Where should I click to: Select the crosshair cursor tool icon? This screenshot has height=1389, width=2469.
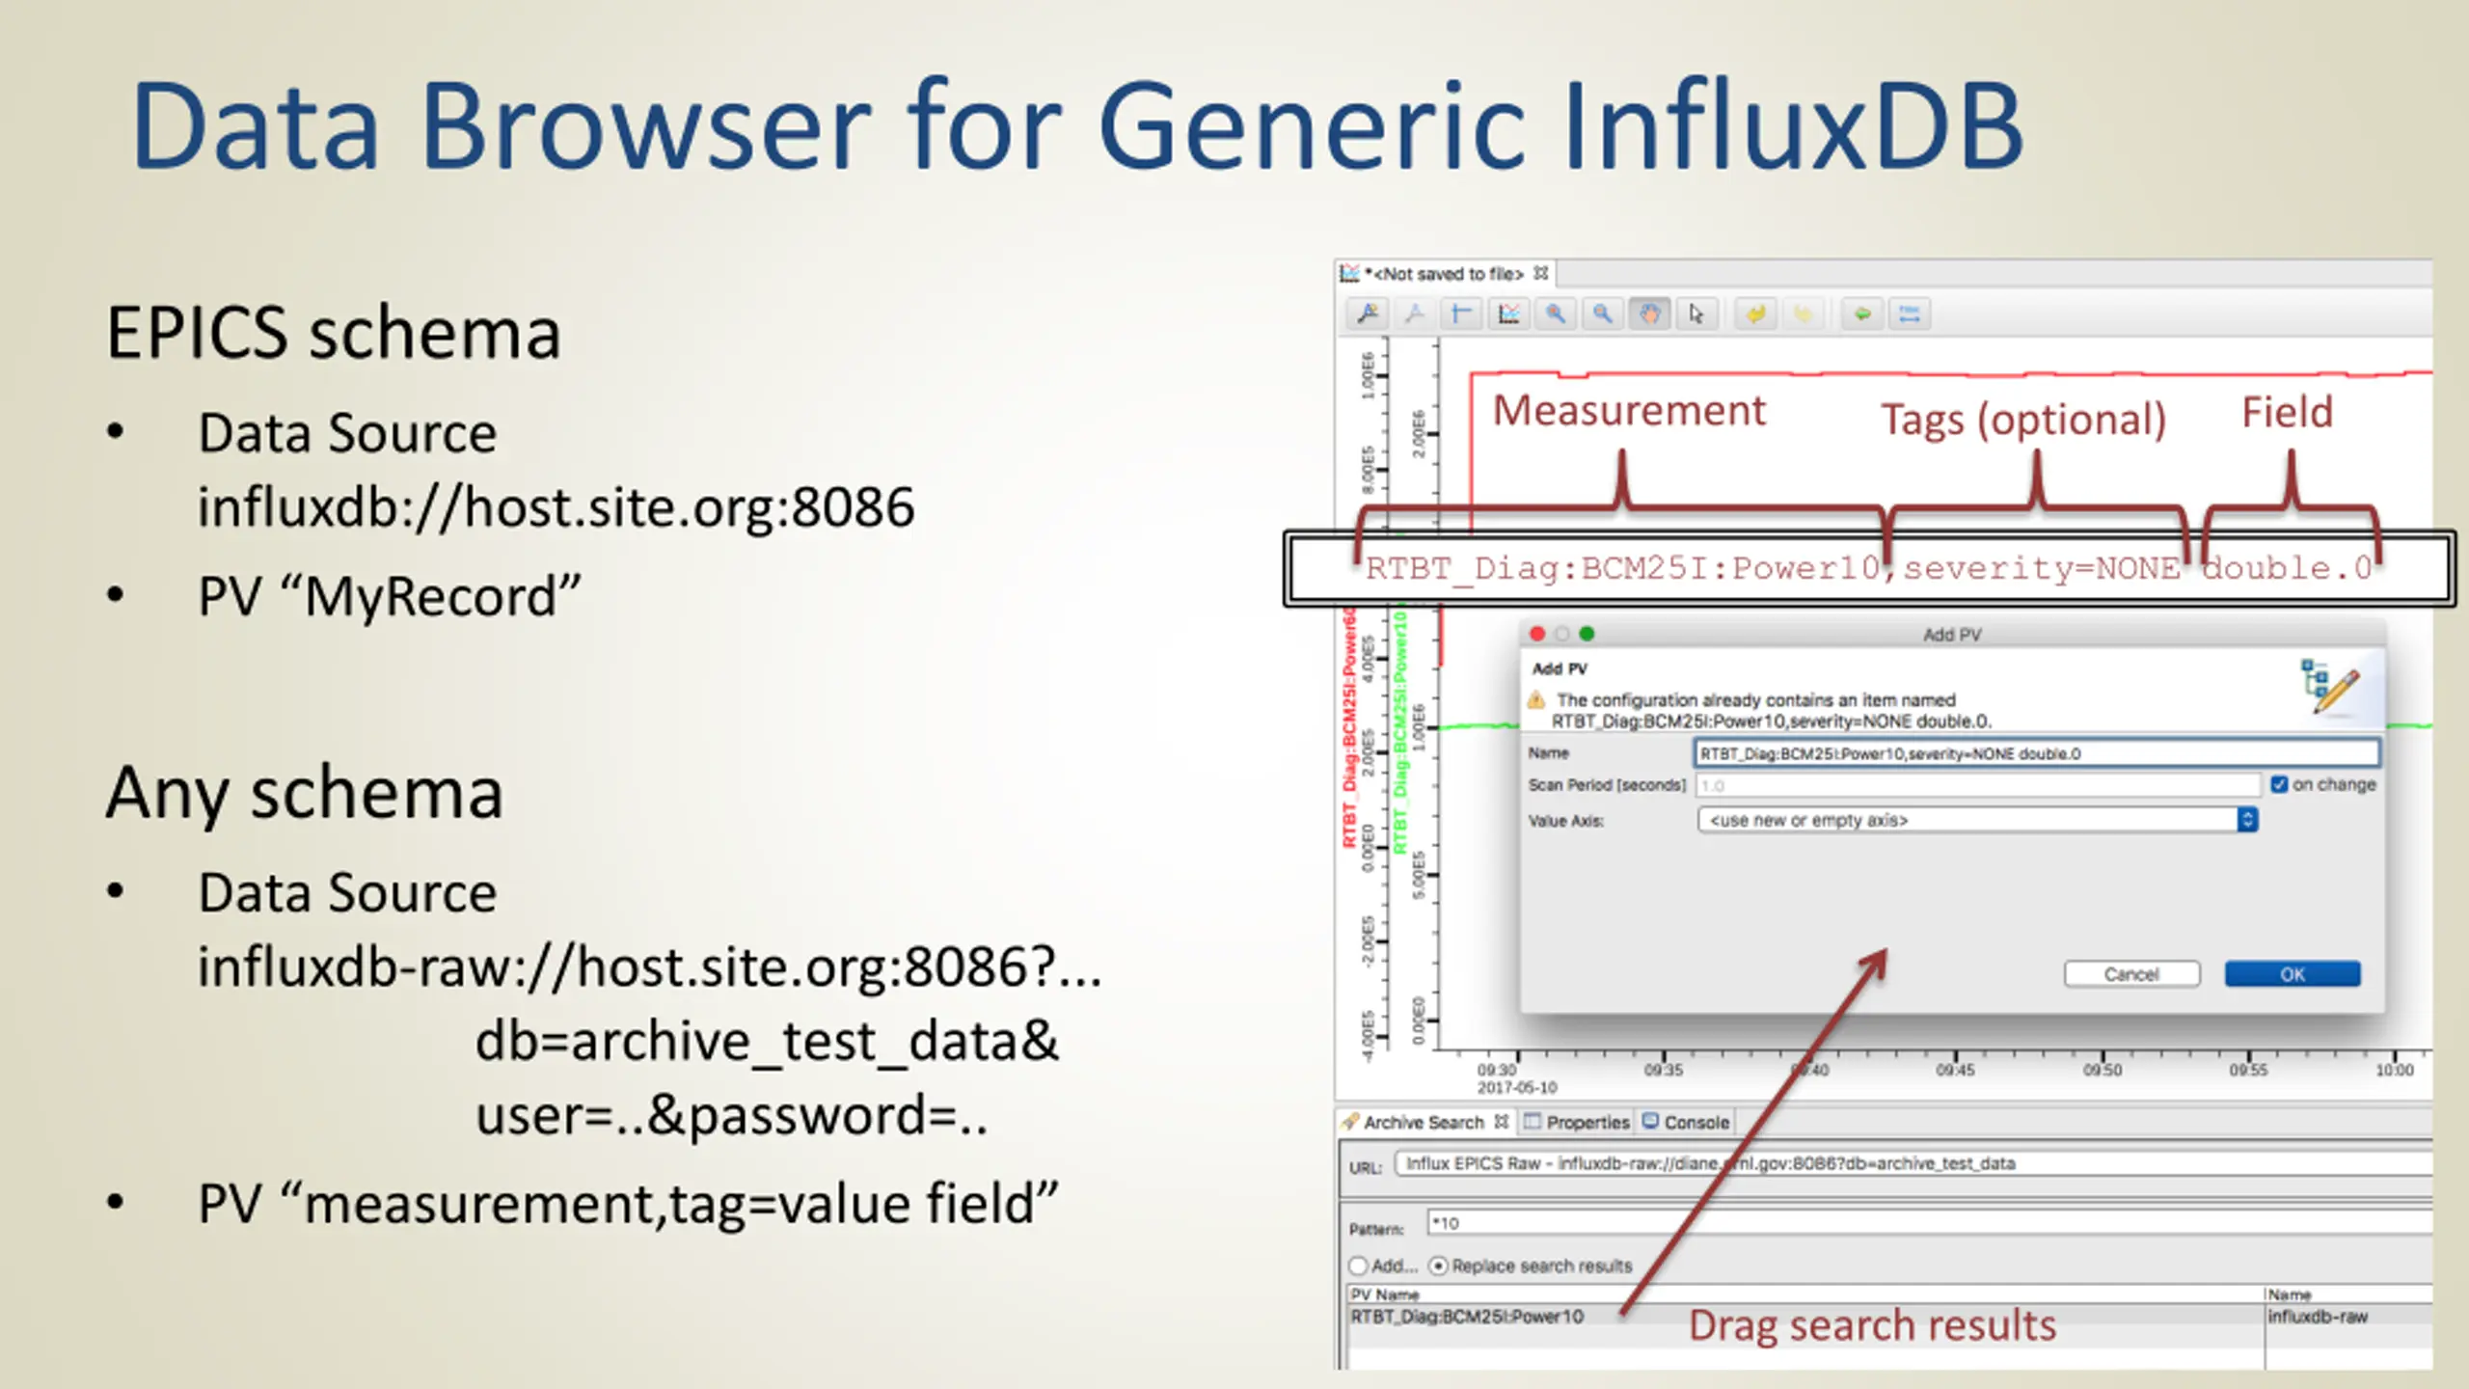(x=1461, y=314)
